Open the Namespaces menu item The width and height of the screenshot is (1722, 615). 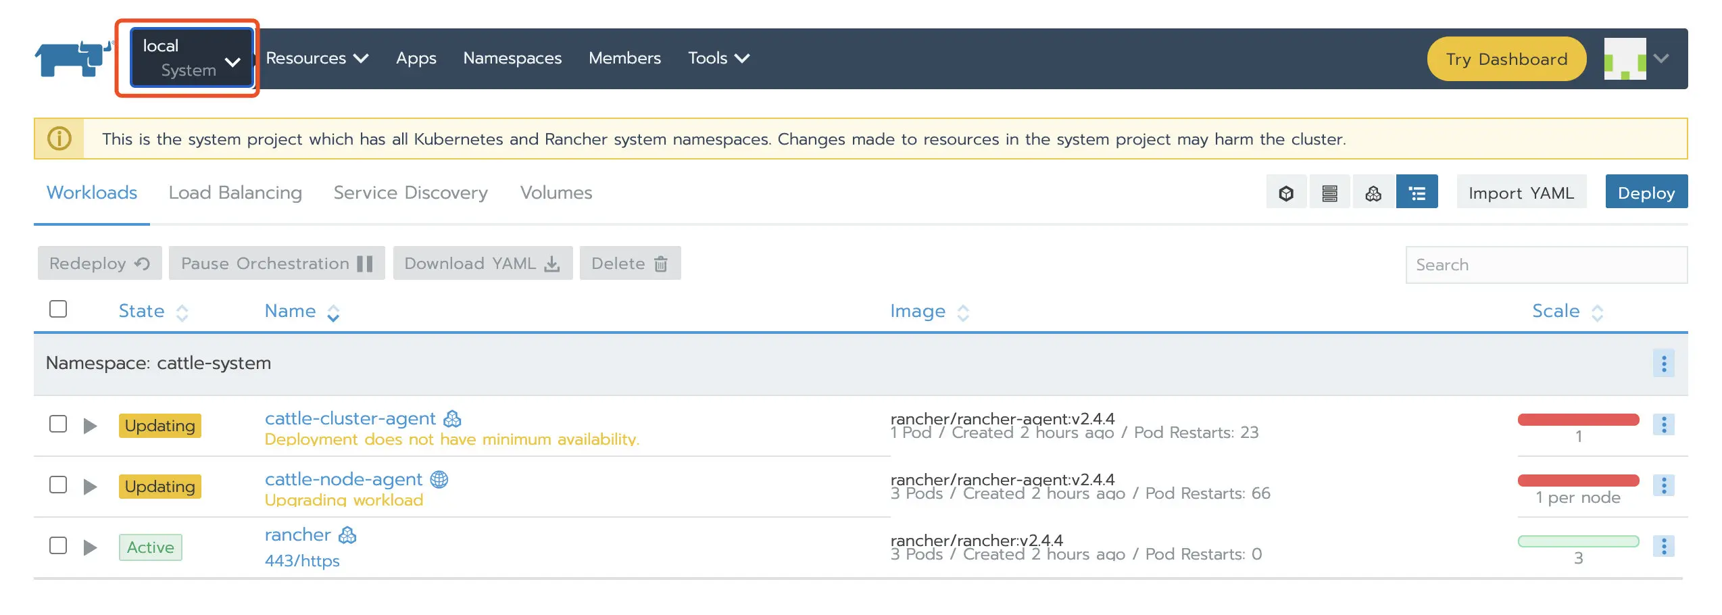point(512,58)
